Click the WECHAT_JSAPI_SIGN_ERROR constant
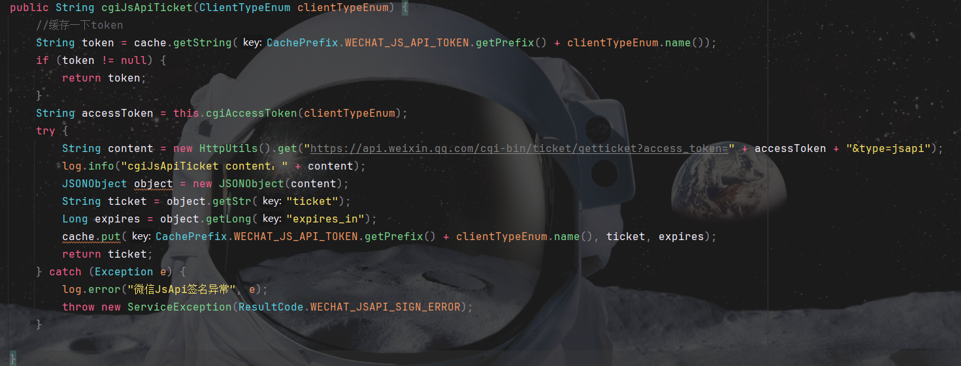 tap(385, 307)
